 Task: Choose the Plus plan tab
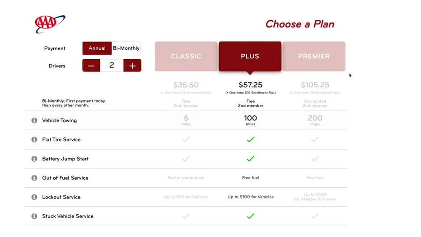[x=250, y=57]
